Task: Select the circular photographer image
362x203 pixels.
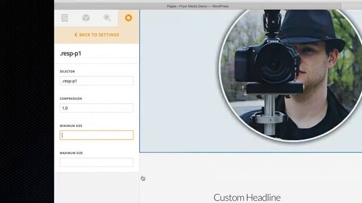Action: [x=290, y=75]
